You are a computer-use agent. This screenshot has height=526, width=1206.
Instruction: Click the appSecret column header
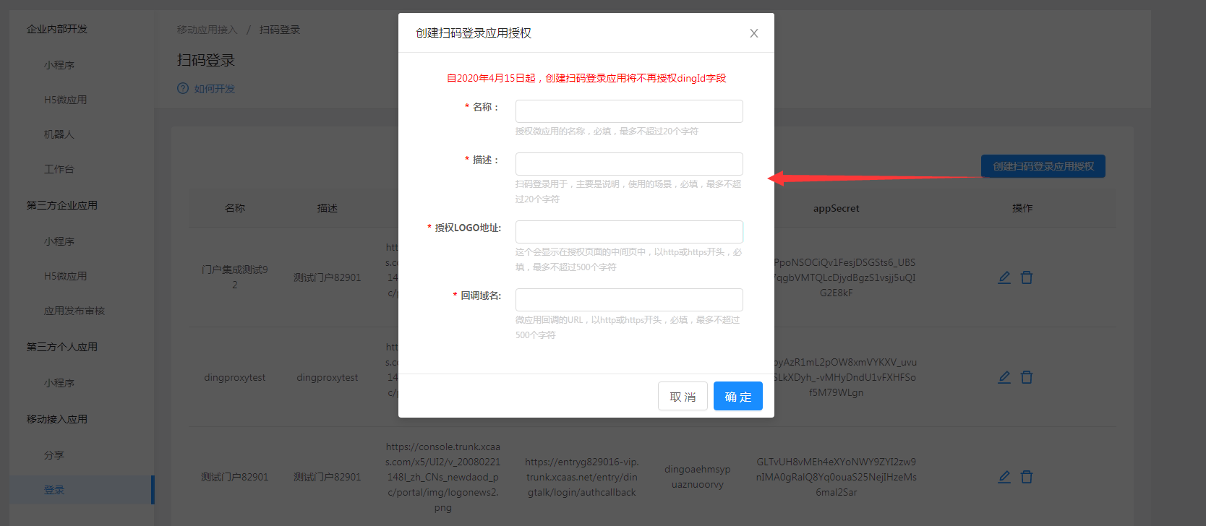(837, 208)
